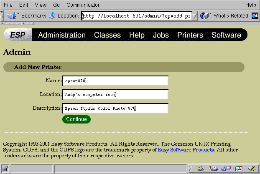Click the What's Related icon
The image size is (260, 174).
205,16
